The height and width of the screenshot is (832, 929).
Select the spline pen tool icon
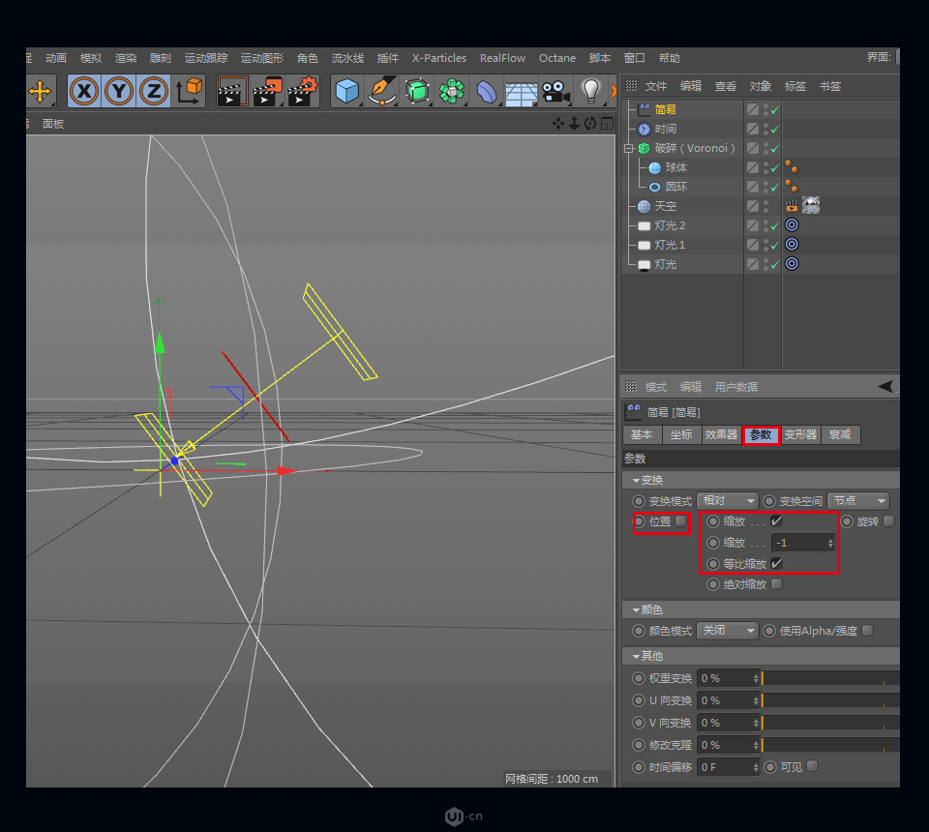381,91
